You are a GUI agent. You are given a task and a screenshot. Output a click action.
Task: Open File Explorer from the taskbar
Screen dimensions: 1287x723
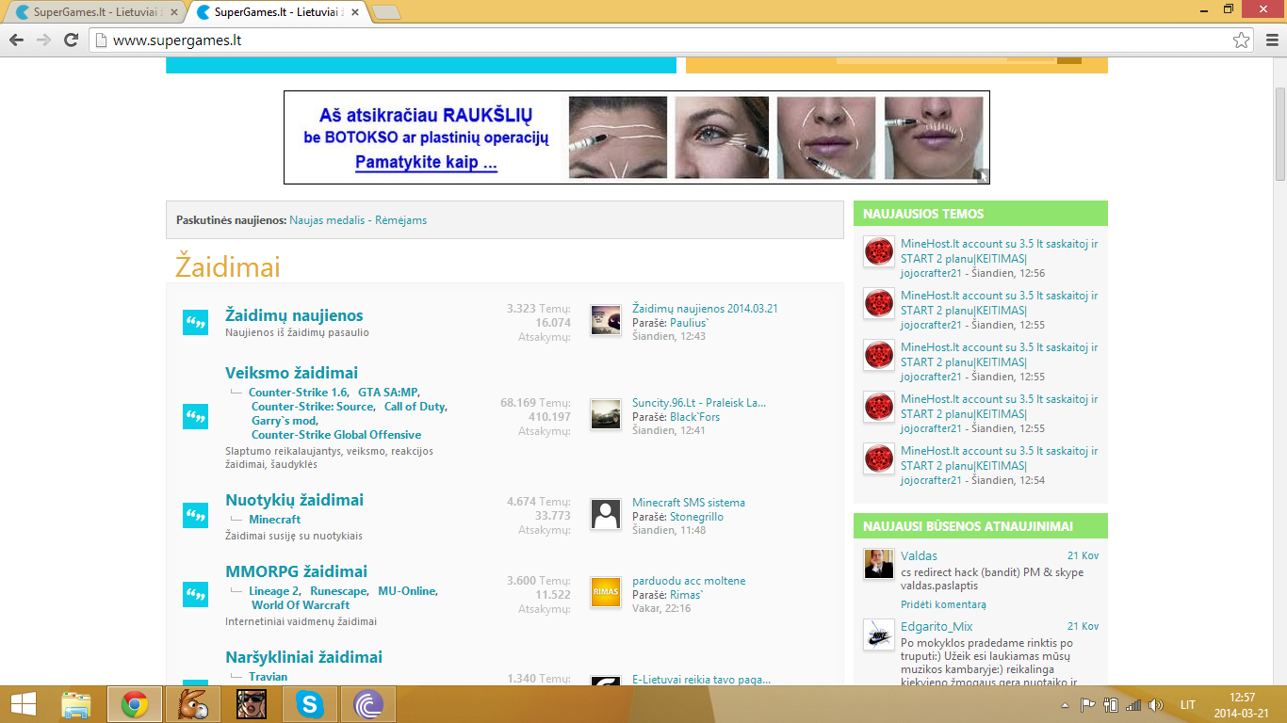(x=76, y=704)
